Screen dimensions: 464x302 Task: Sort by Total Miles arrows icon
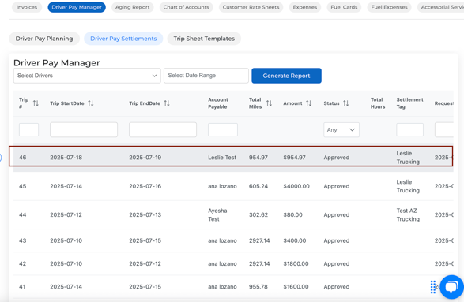pos(269,103)
